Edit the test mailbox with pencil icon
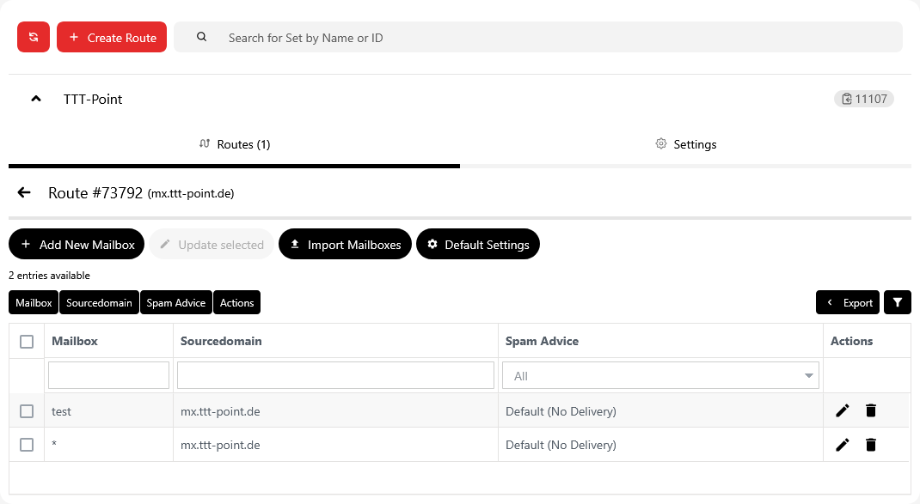The height and width of the screenshot is (504, 920). tap(842, 410)
